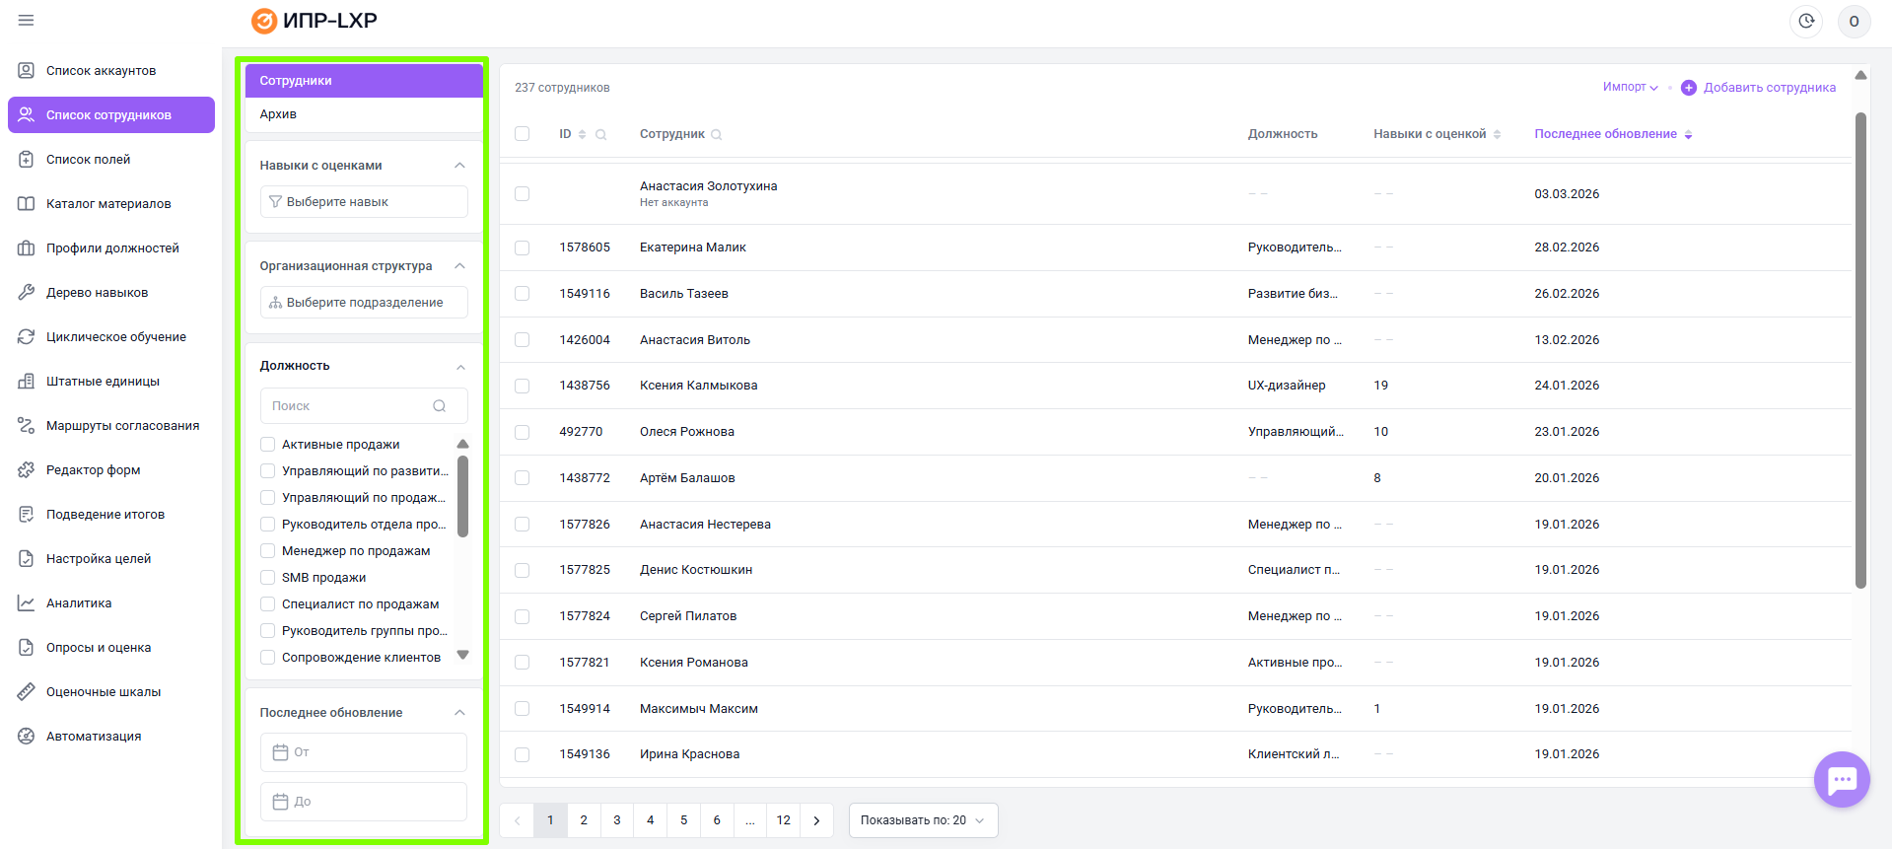Sort by Последнее обновление arrows
1892x849 pixels.
(x=1688, y=134)
